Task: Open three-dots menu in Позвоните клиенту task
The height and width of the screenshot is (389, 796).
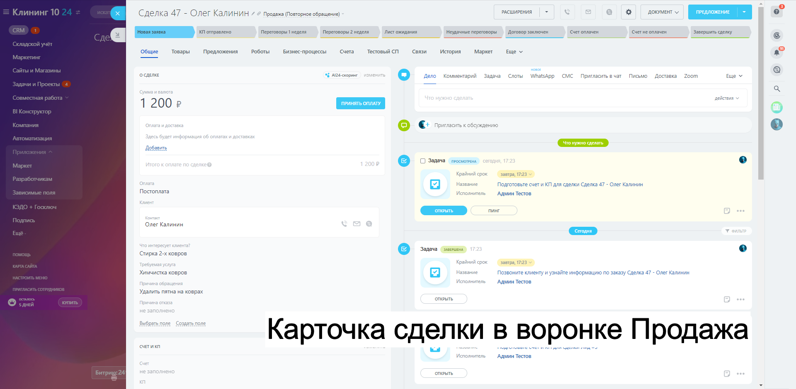Action: tap(740, 299)
